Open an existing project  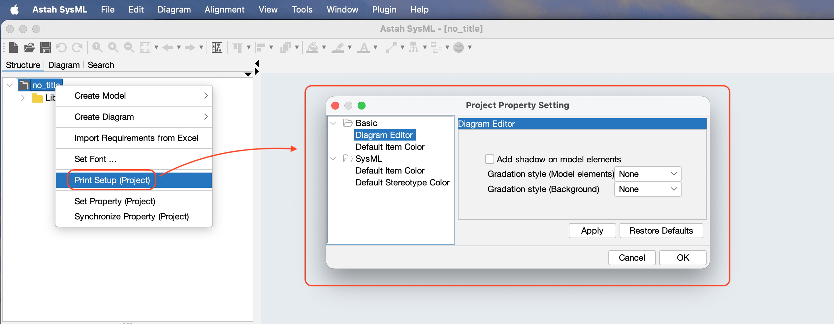29,48
